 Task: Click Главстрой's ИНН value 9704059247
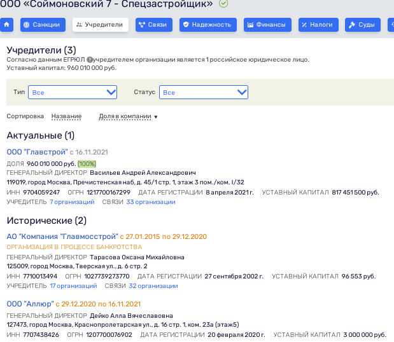(x=41, y=193)
